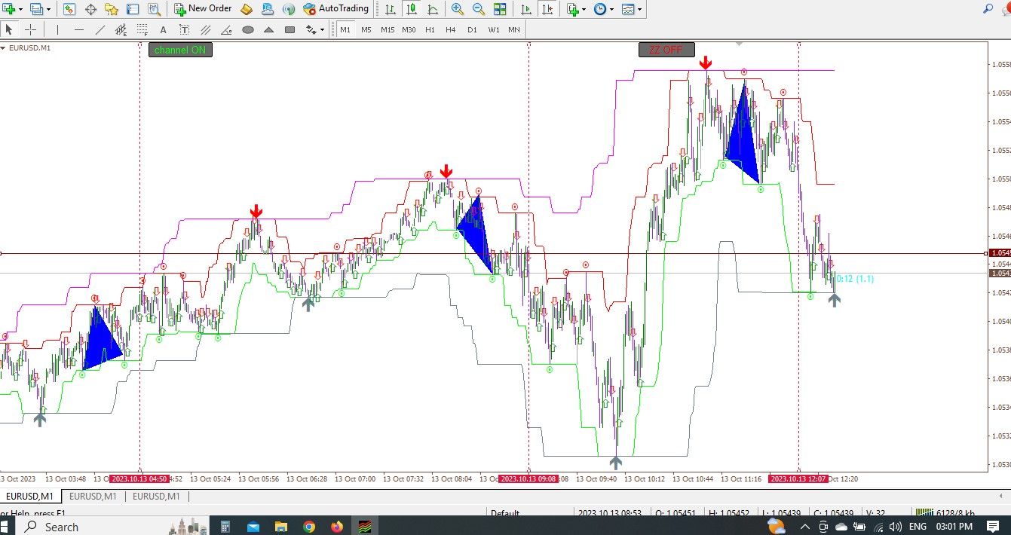
Task: Switch chart to Candlesticks mode
Action: pyautogui.click(x=411, y=9)
